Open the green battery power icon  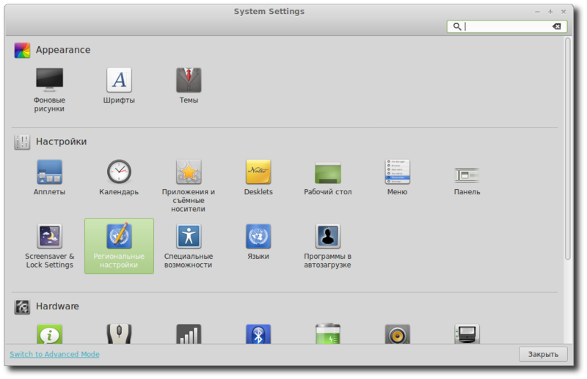328,334
